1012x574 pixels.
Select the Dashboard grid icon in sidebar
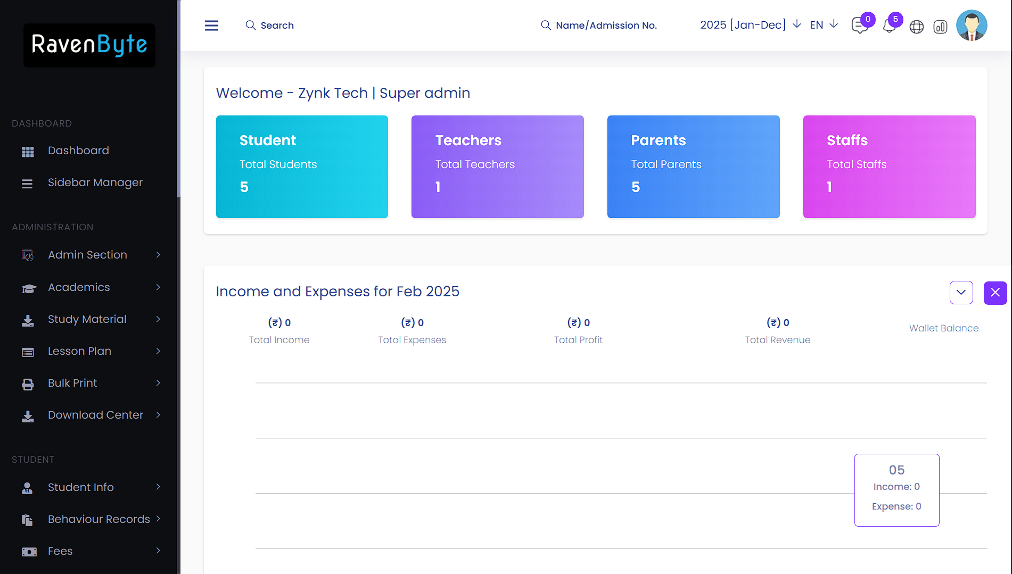28,151
